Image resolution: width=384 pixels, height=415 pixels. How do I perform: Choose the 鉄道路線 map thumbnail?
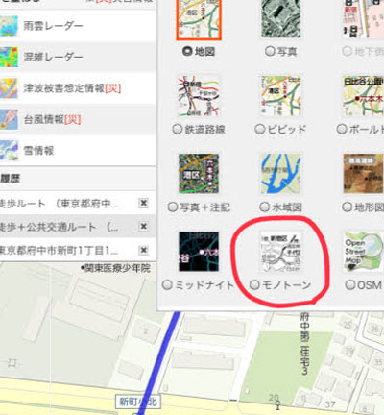tap(199, 96)
